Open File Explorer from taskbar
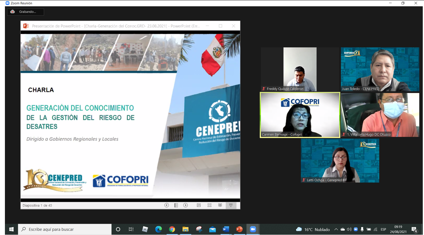This screenshot has height=235, width=424. [x=185, y=229]
